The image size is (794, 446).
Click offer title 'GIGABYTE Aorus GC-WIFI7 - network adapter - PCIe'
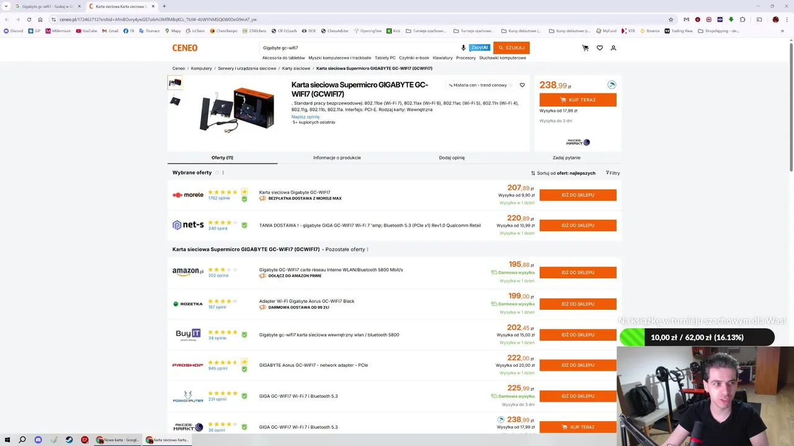pos(313,365)
